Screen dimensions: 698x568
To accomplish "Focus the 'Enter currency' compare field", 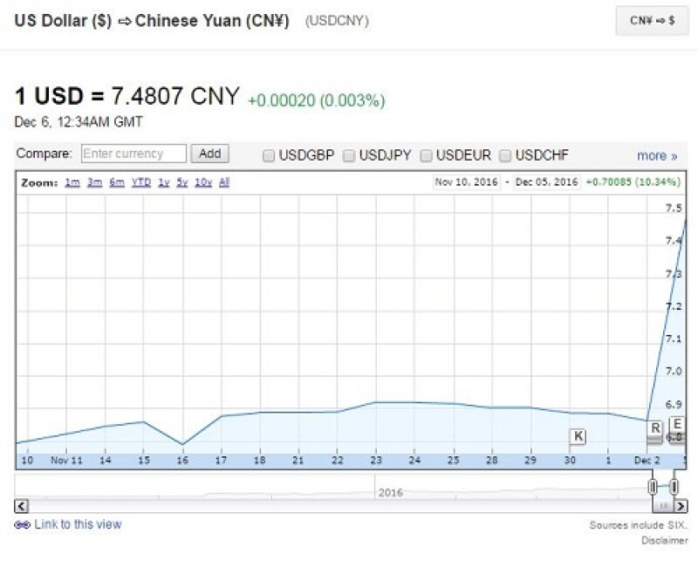I will (x=134, y=154).
